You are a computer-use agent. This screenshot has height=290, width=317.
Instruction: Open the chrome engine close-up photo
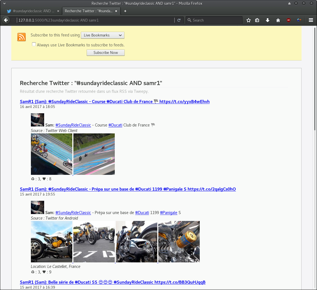pyautogui.click(x=137, y=242)
